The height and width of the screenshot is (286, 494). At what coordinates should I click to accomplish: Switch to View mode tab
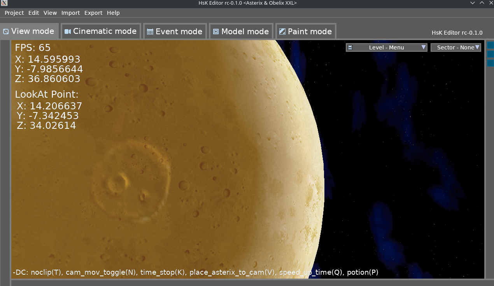[29, 31]
